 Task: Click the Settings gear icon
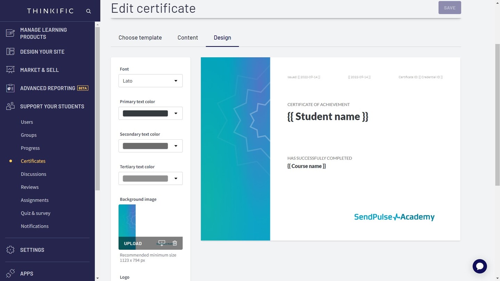[10, 250]
